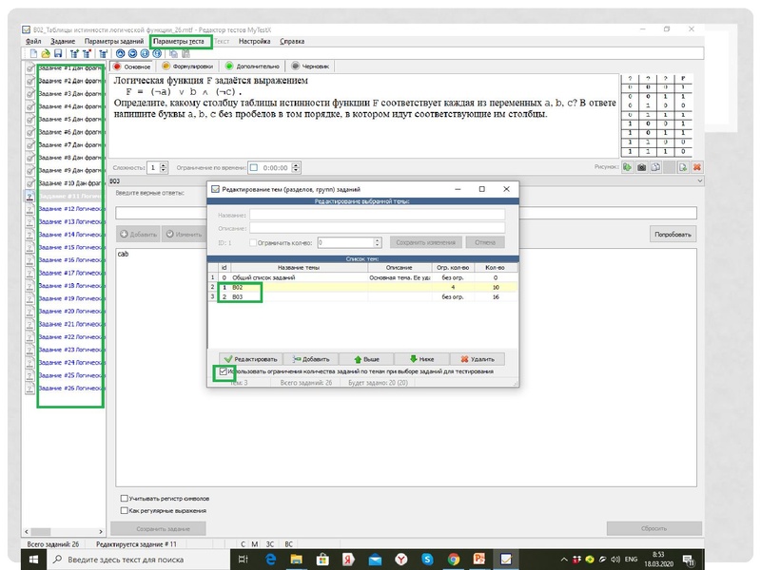Image resolution: width=761 pixels, height=570 pixels.
Task: Increase the Сложность spinner value
Action: pyautogui.click(x=165, y=164)
